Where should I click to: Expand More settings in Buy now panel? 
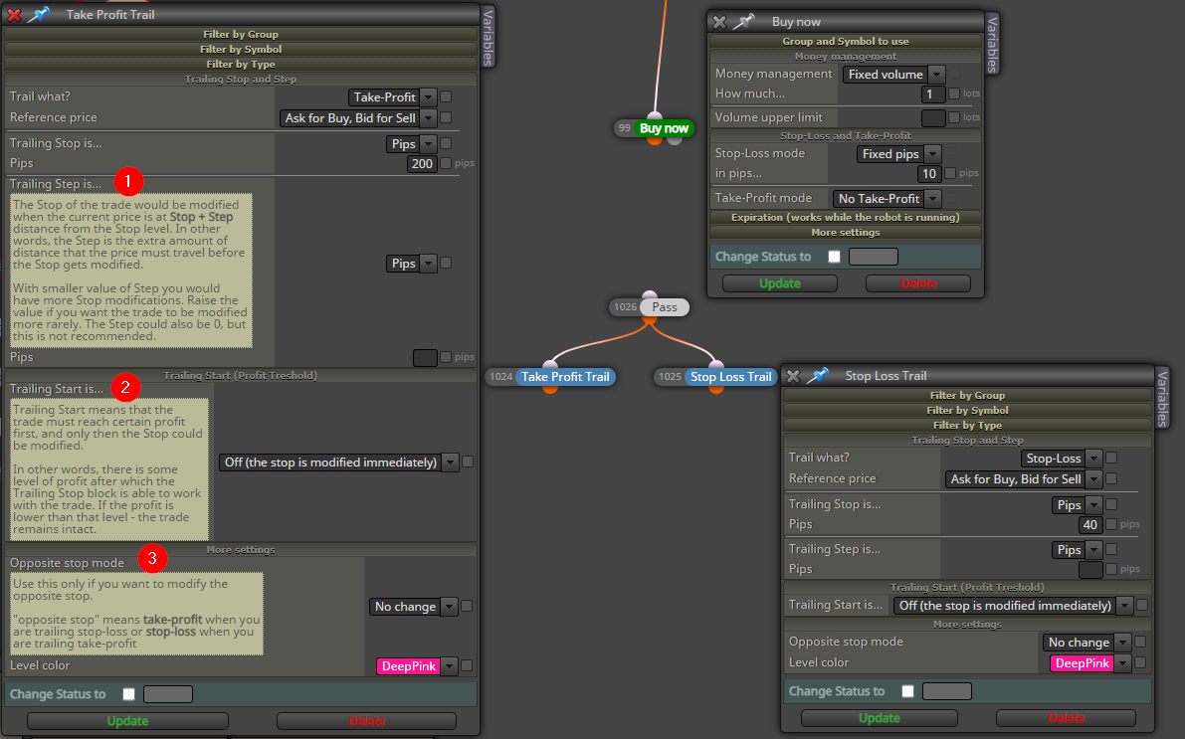pyautogui.click(x=846, y=232)
